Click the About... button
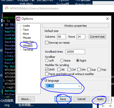114x108 pixels. click(26, 99)
